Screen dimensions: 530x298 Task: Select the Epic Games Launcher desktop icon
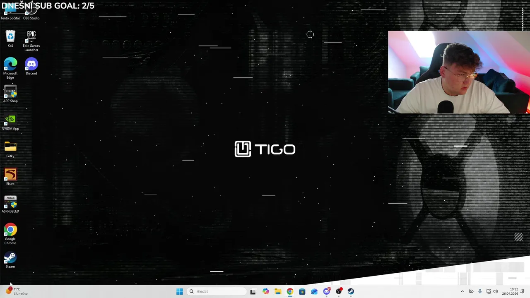click(x=31, y=41)
